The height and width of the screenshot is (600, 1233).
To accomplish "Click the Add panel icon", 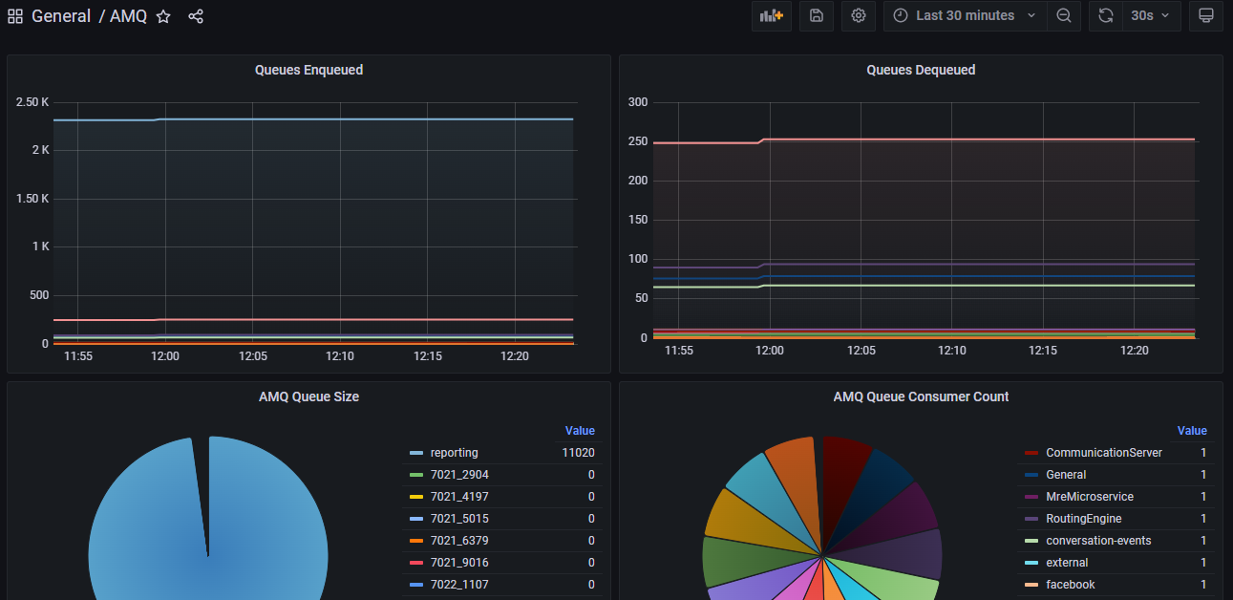I will click(771, 16).
